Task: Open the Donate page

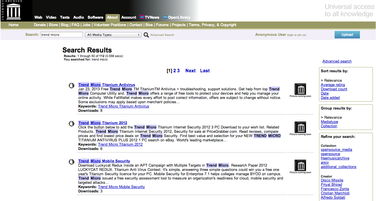Action: [40, 25]
